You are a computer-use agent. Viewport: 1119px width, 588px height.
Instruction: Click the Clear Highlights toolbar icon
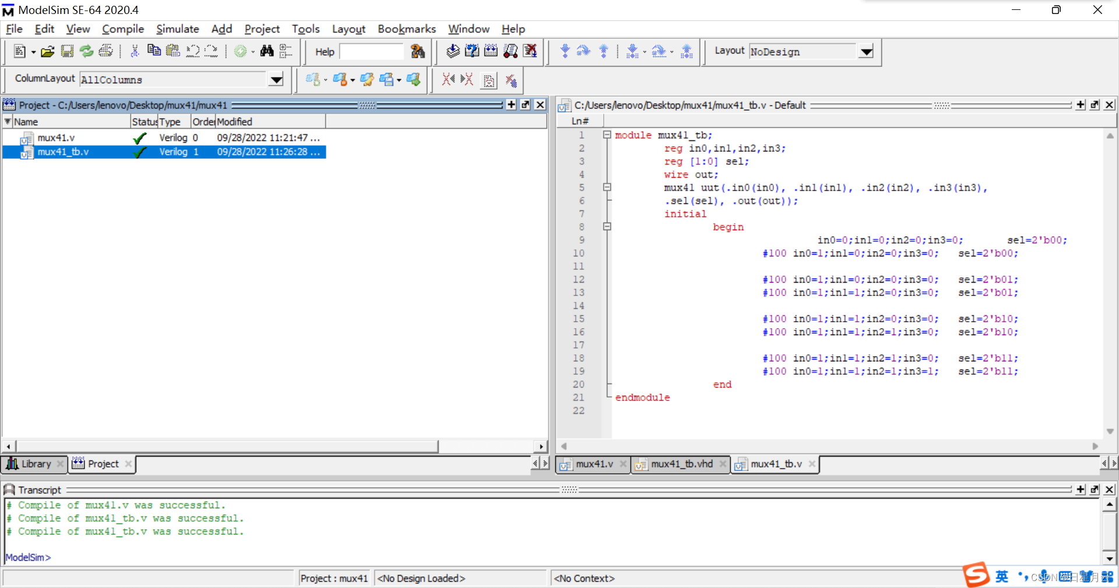[511, 80]
